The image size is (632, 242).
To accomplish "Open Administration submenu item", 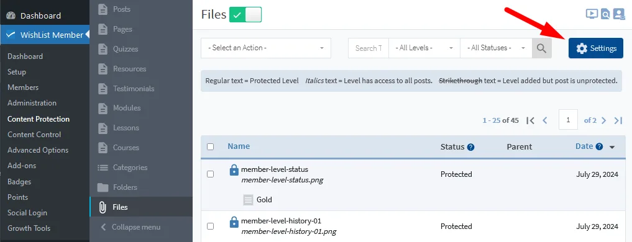I will tap(32, 102).
